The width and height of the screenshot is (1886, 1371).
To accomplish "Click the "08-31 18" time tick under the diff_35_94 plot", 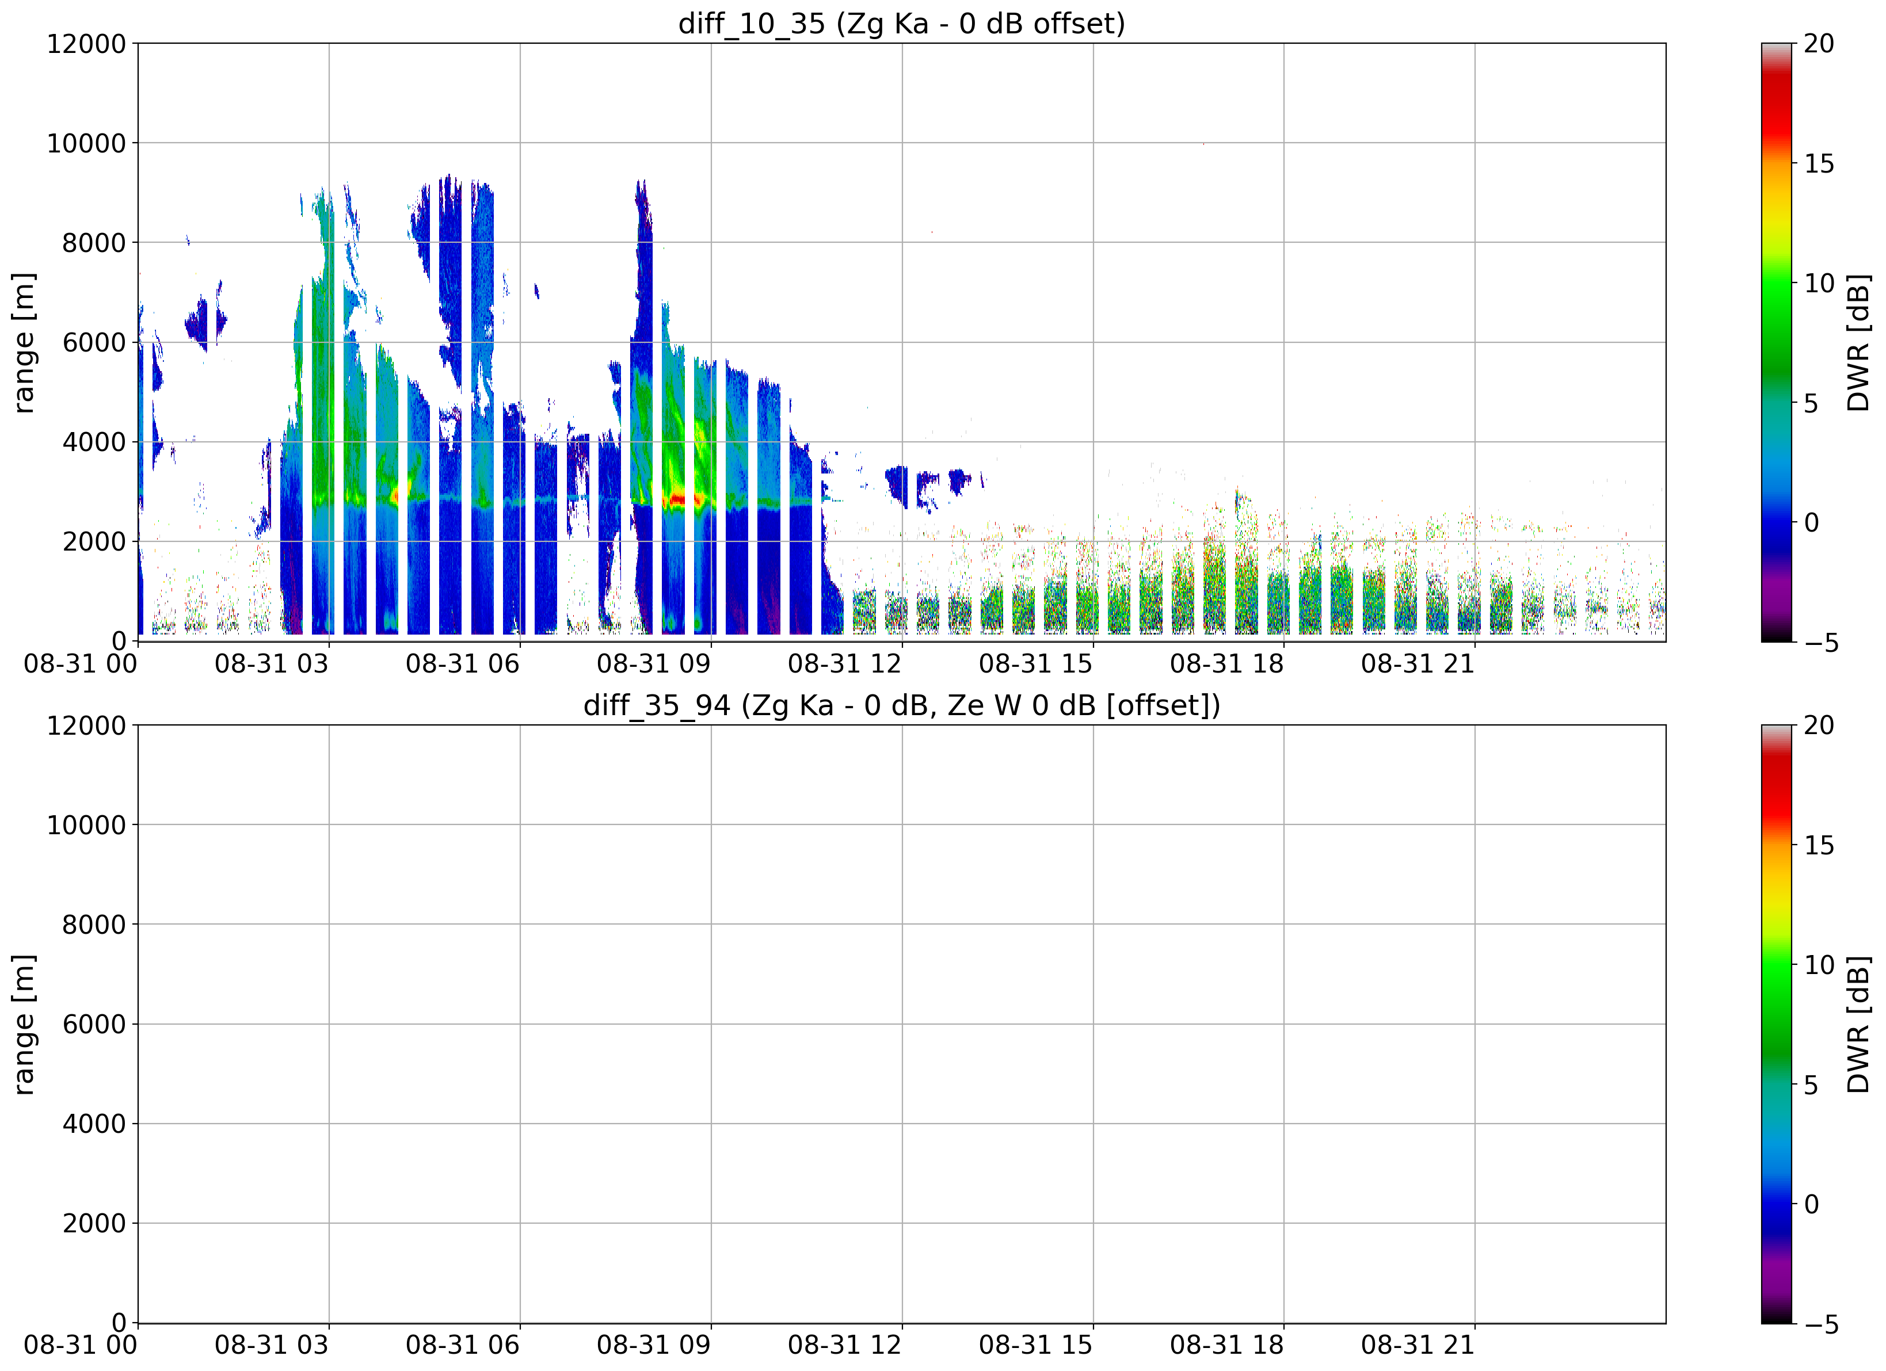I will point(1228,1345).
